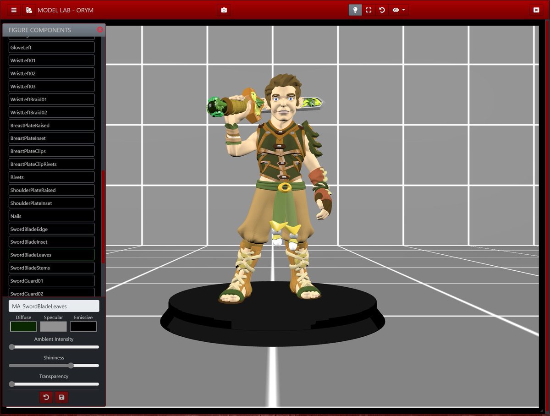Adjust the Ambient Intensity slider

(54, 347)
